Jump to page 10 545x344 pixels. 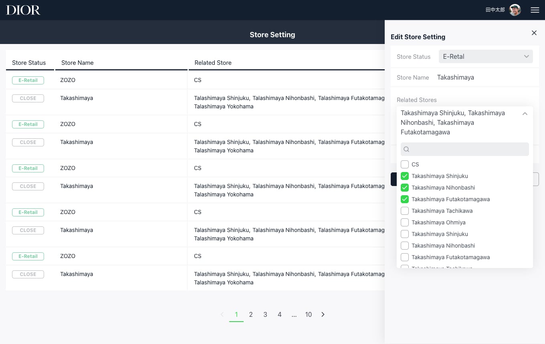[308, 314]
